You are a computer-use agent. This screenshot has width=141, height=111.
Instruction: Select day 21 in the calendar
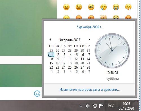88,63
